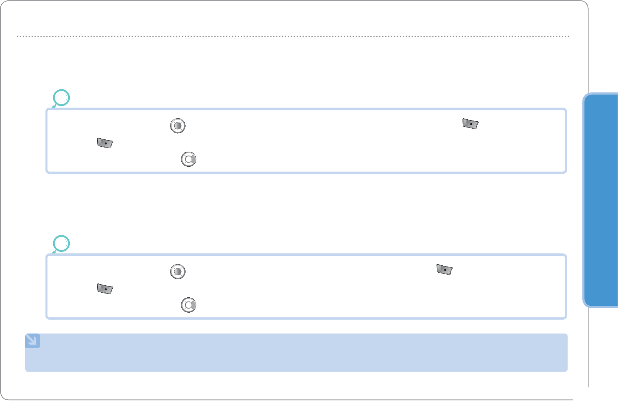Screen dimensions: 618x414
Task: Click the diagonal arrow note icon
Action: pos(32,341)
